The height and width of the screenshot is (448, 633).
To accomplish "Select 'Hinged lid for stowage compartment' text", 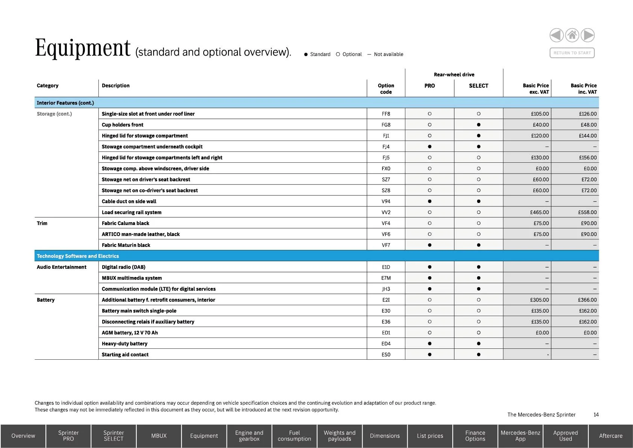I will coord(145,136).
